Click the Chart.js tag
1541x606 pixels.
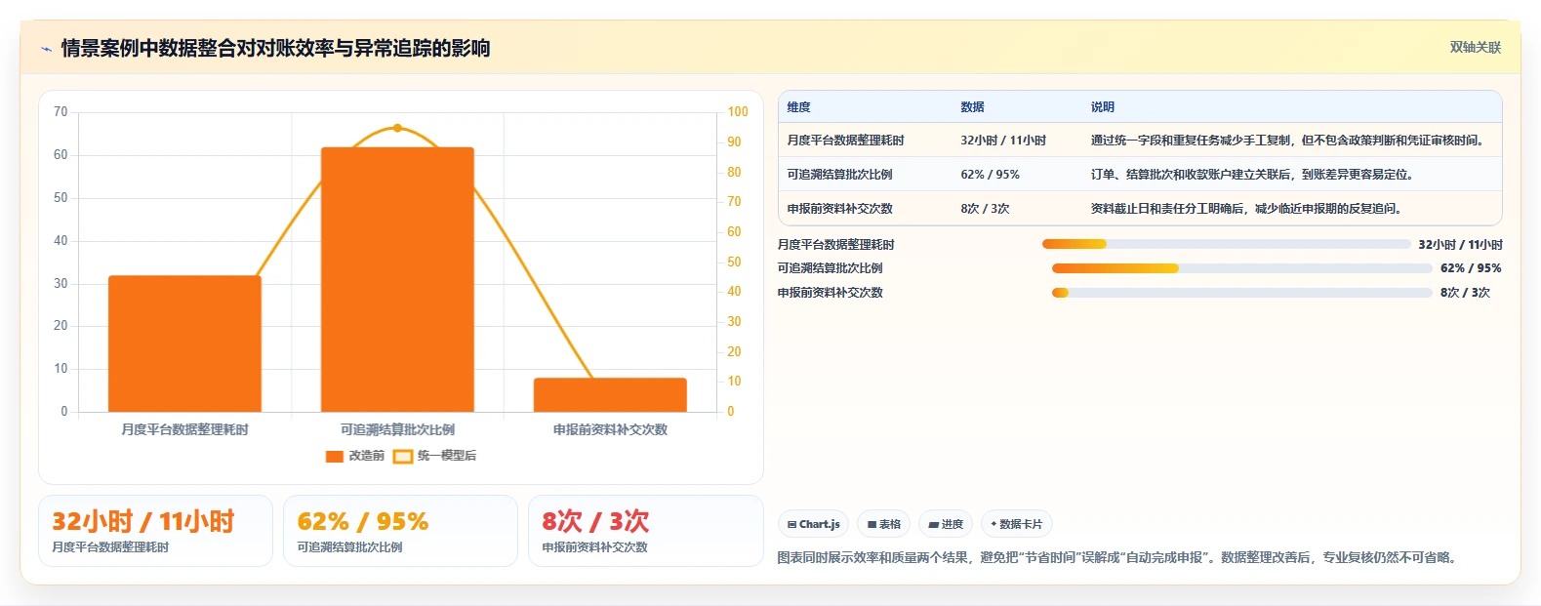point(814,524)
